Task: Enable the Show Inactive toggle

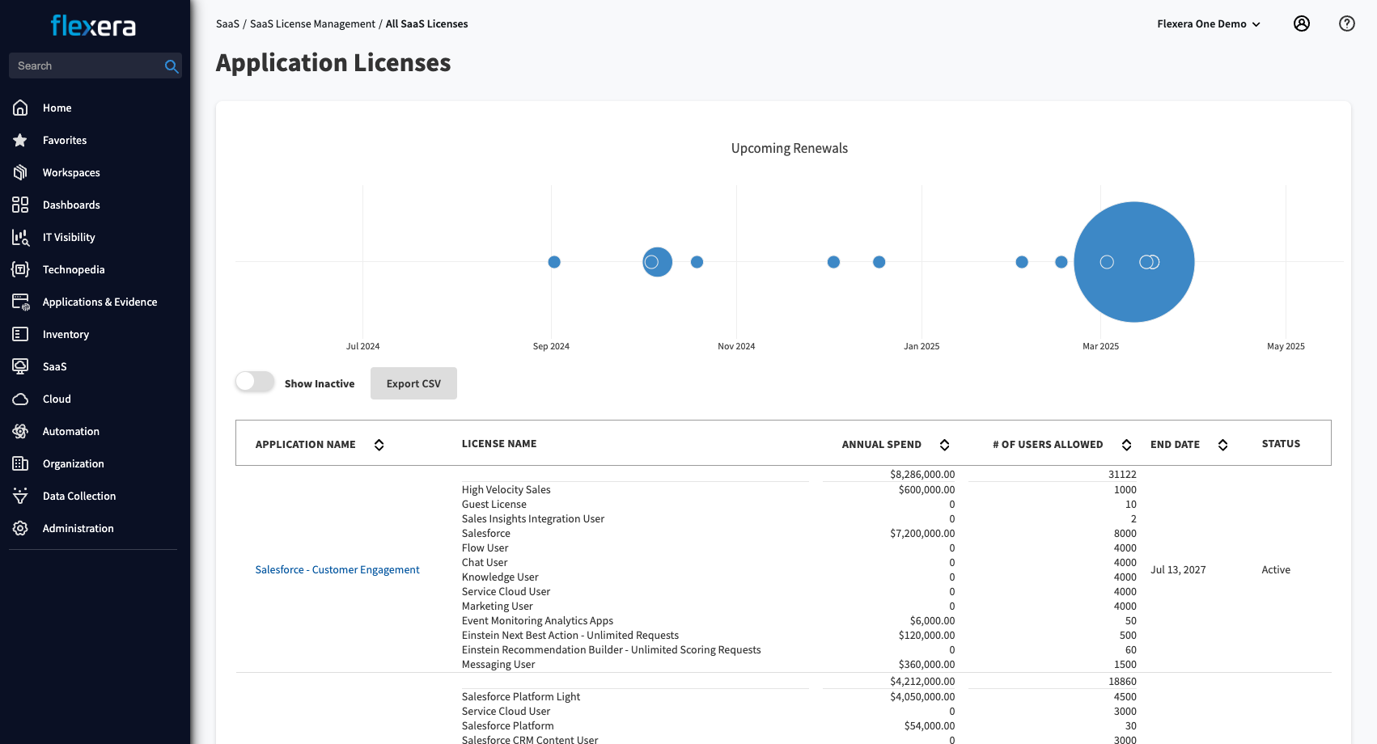Action: (254, 381)
